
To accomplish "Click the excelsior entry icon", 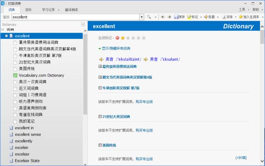I will tap(11, 154).
